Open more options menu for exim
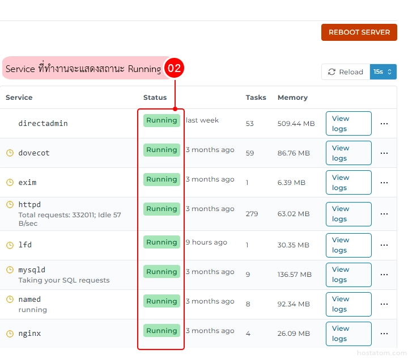 (x=384, y=182)
